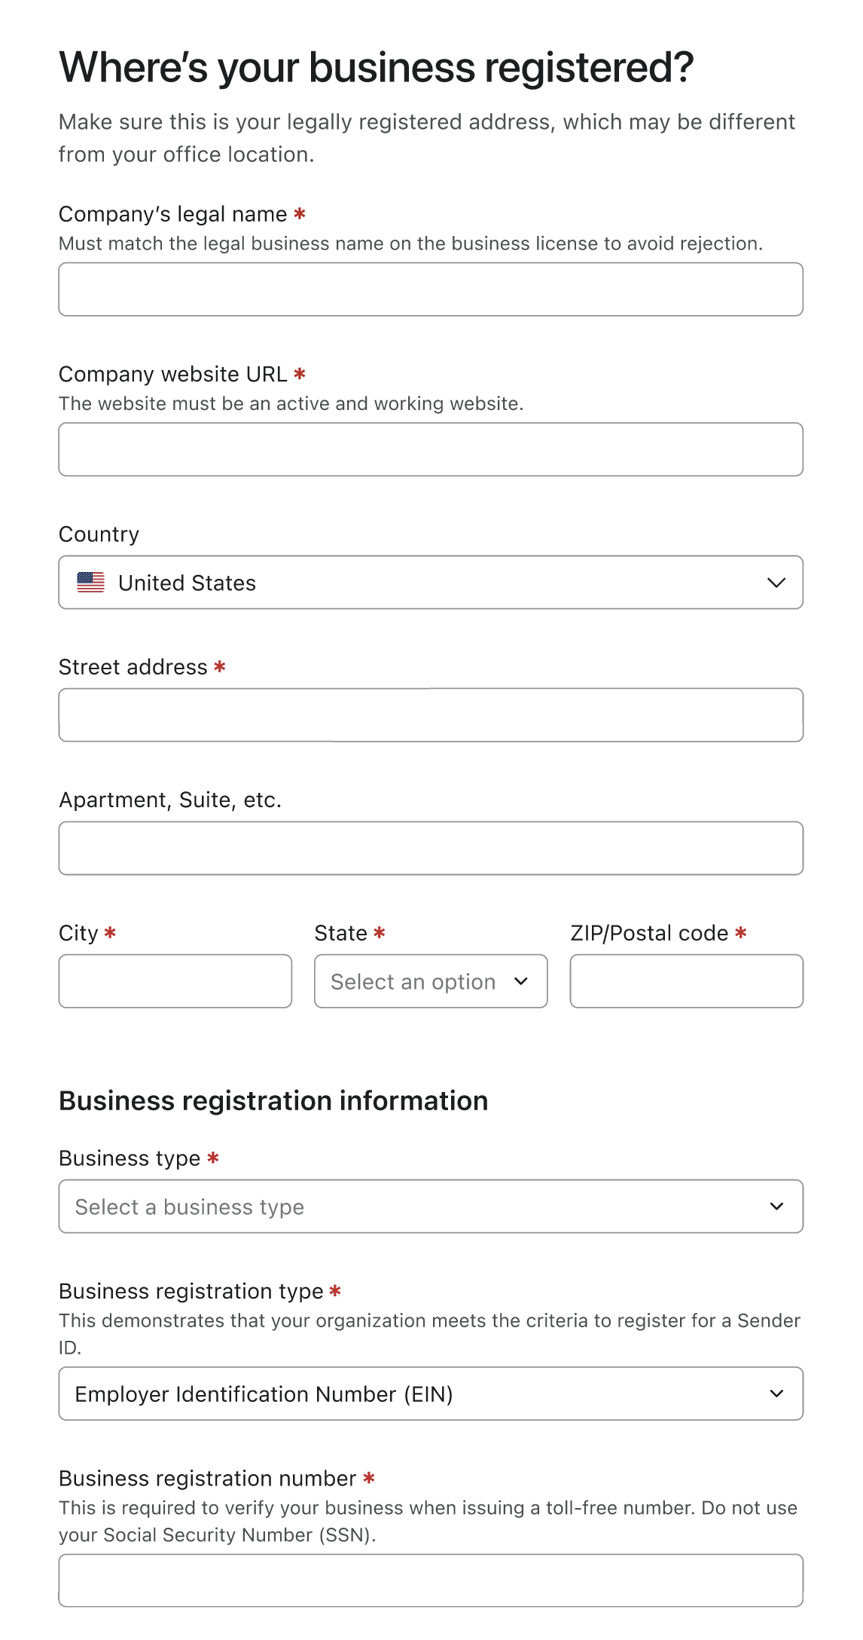Click the United States flag icon
The image size is (863, 1640).
pos(90,583)
